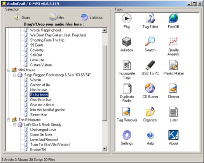The width and height of the screenshot is (204, 163).
Task: Click the scrollbar down arrow
Action: 105,149
